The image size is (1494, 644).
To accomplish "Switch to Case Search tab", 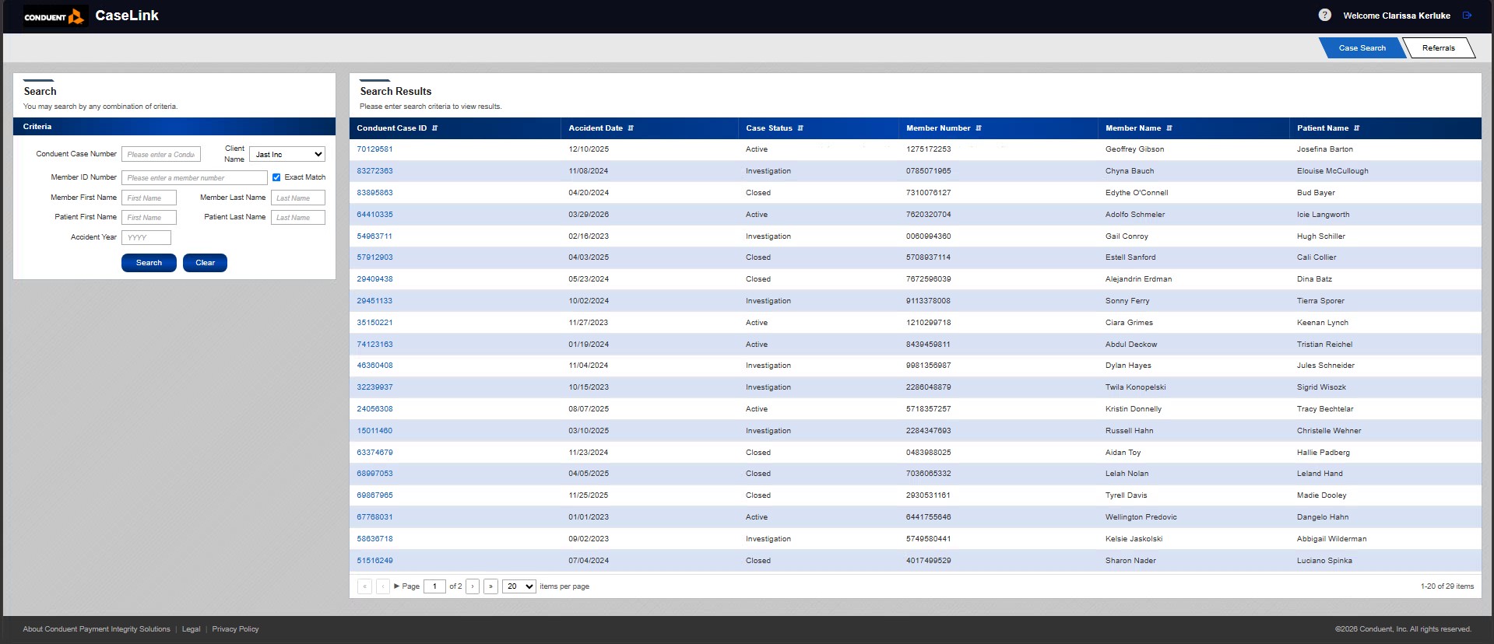I will pyautogui.click(x=1362, y=48).
